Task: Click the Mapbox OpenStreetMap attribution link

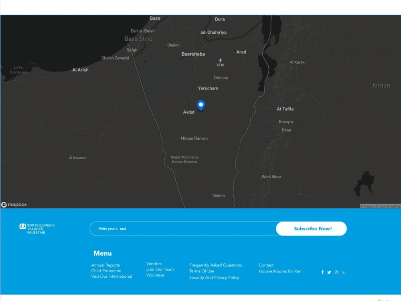Action: 380,206
